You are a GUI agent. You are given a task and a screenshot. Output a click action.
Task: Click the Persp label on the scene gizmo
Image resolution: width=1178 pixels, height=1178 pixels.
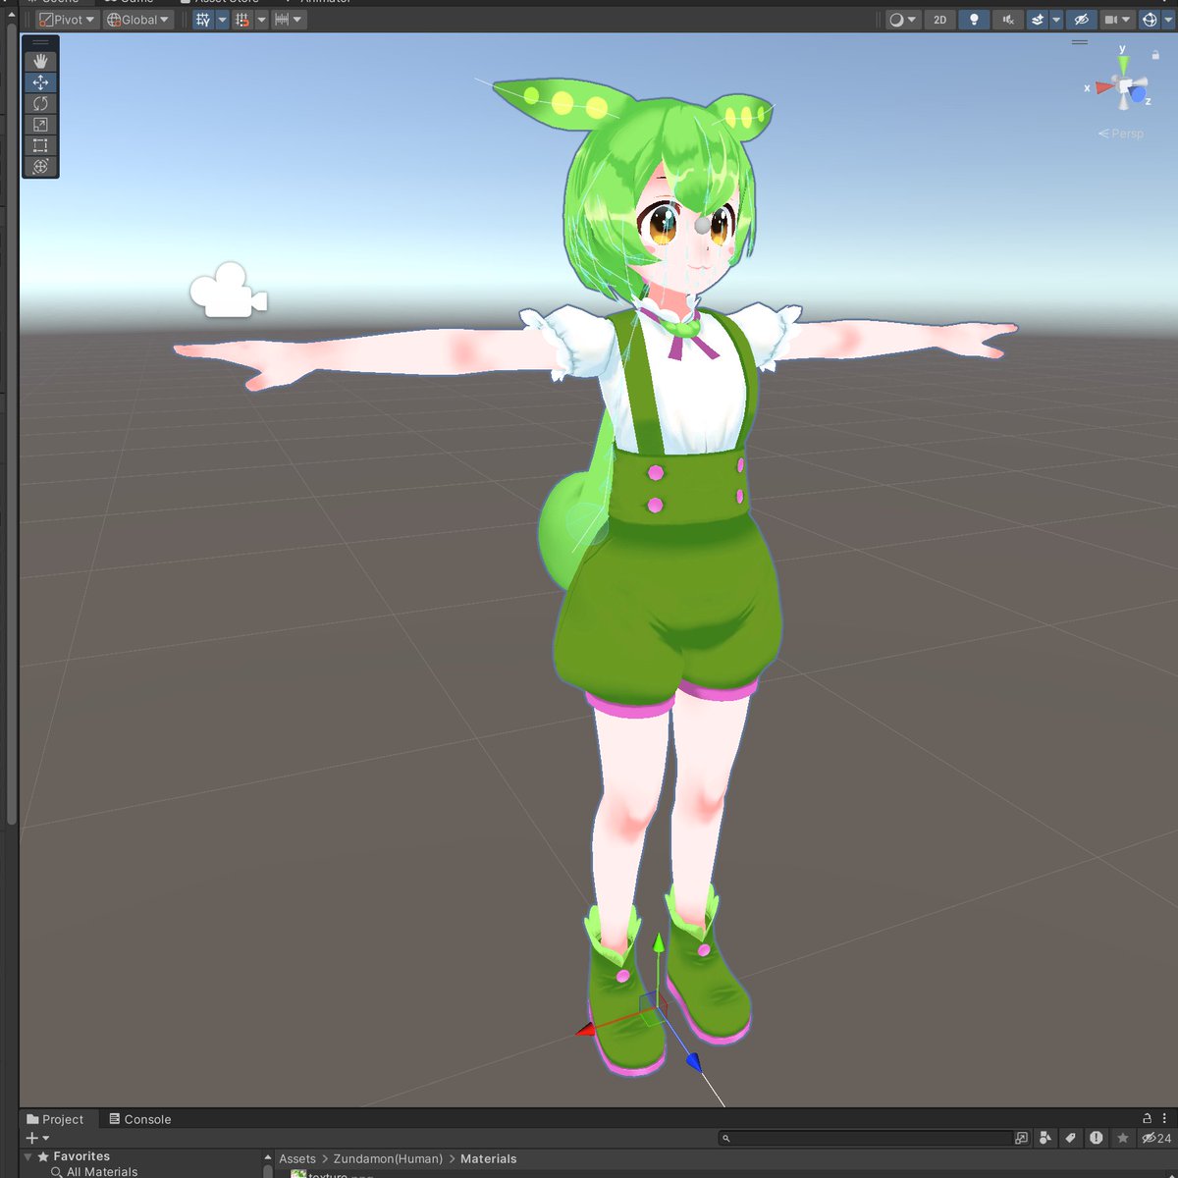click(1123, 134)
